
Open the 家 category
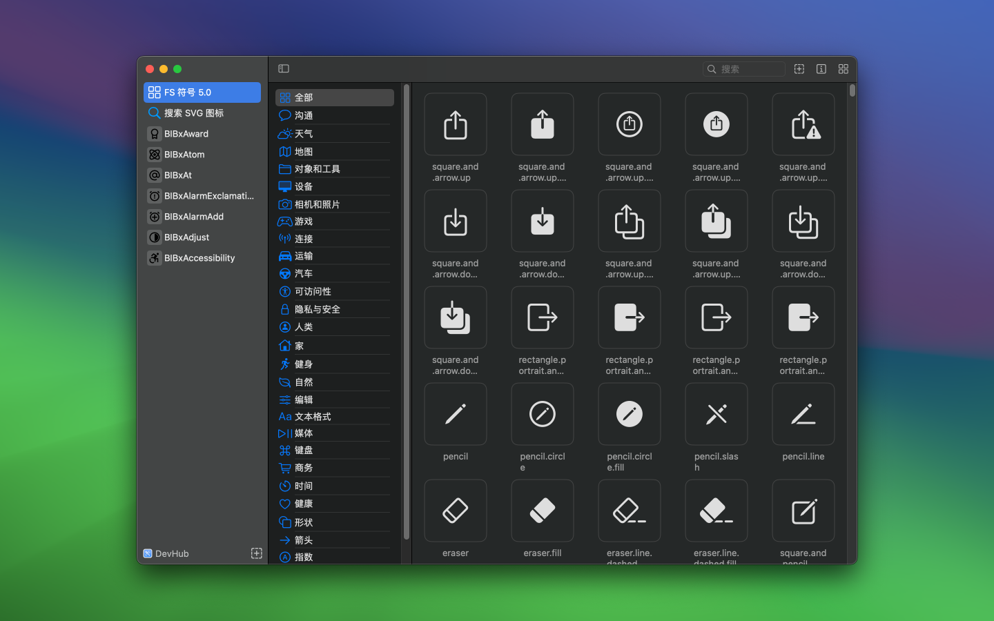coord(335,346)
